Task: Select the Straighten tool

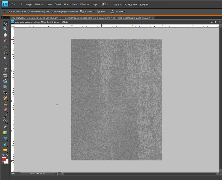Action: [5, 87]
